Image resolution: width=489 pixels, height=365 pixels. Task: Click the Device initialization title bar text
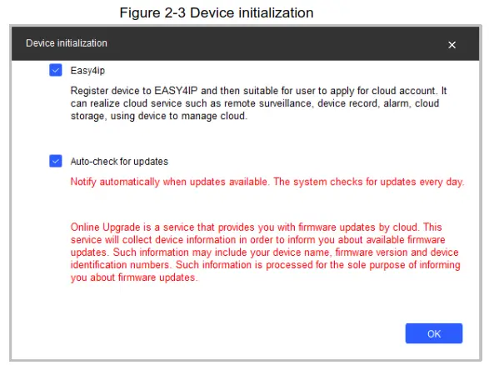tap(67, 43)
